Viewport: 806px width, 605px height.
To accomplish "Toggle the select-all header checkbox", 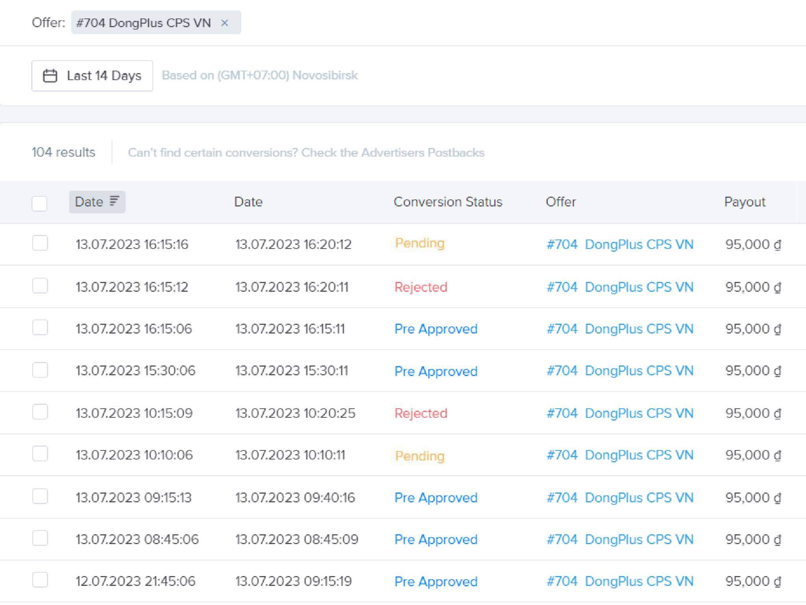I will coord(39,203).
